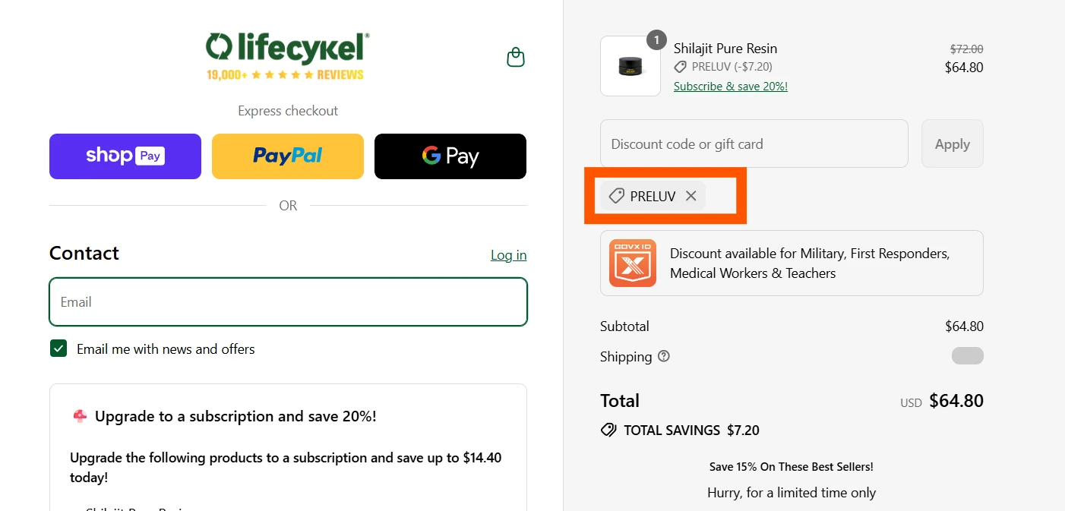
Task: Pay with Shop Pay express checkout
Action: [x=125, y=156]
